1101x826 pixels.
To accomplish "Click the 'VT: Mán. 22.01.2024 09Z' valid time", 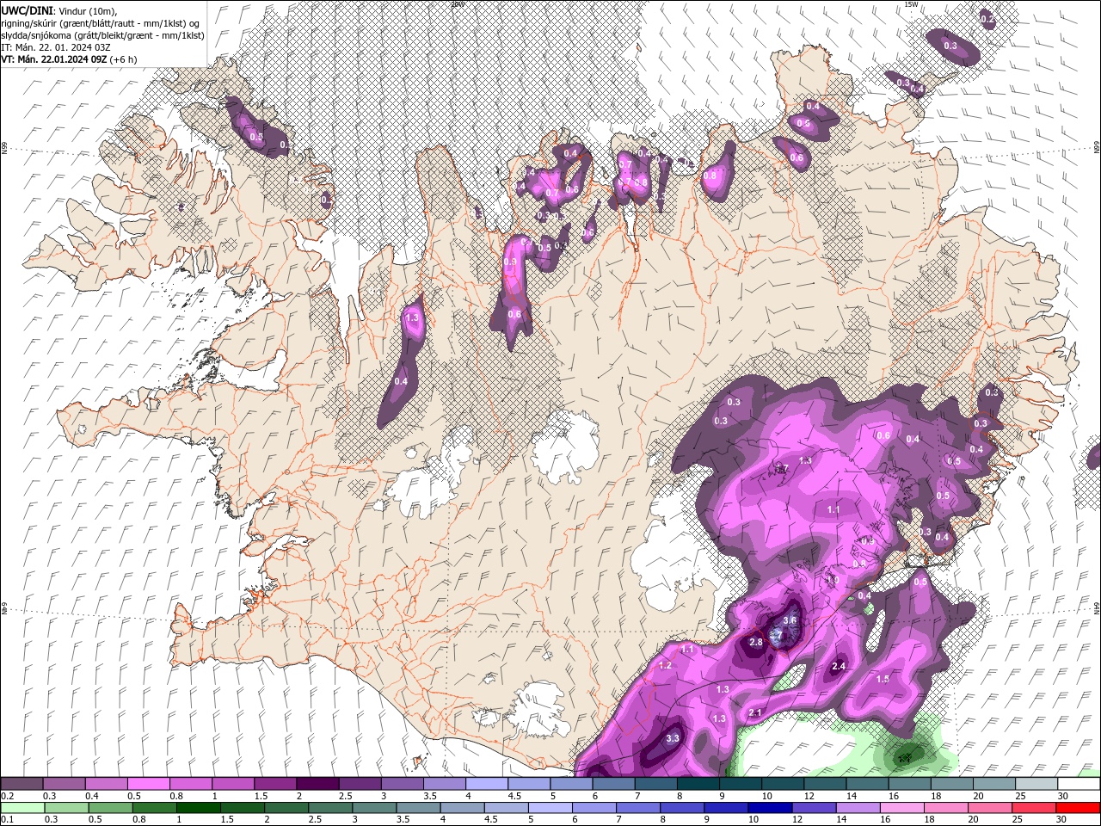I will coord(53,59).
